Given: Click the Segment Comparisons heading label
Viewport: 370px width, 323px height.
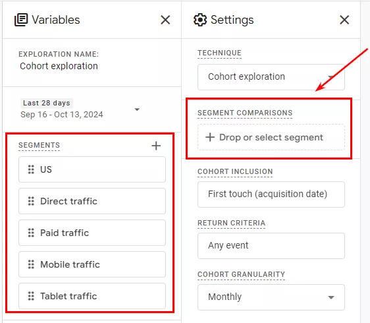Looking at the screenshot, I should coord(245,113).
